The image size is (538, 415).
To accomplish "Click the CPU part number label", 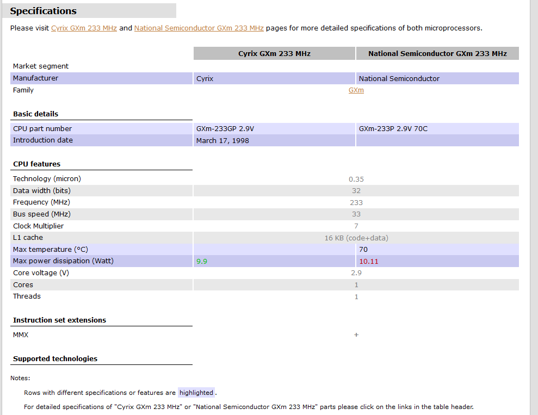I will [x=42, y=128].
